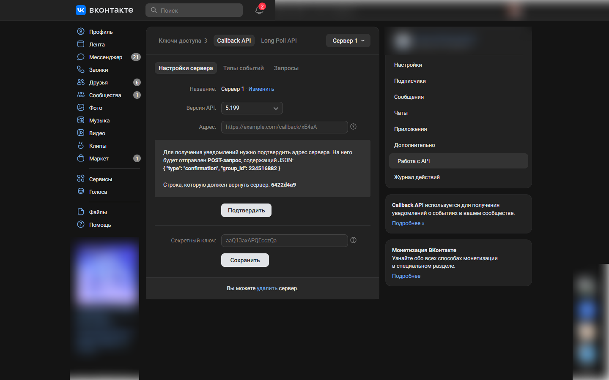609x380 pixels.
Task: Open Market via the shopping bag icon
Action: click(x=81, y=158)
